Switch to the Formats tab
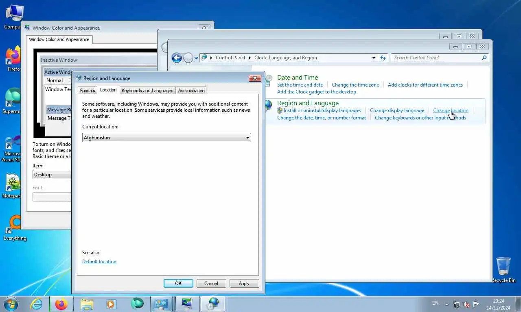 (x=88, y=90)
